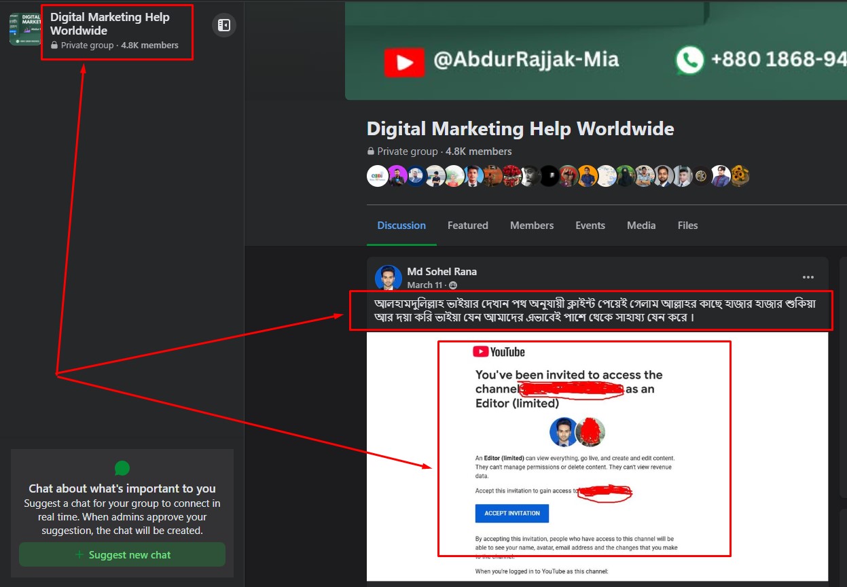Select the @AbdurRajjak-Mia handle on the cover
The image size is (847, 587).
526,60
